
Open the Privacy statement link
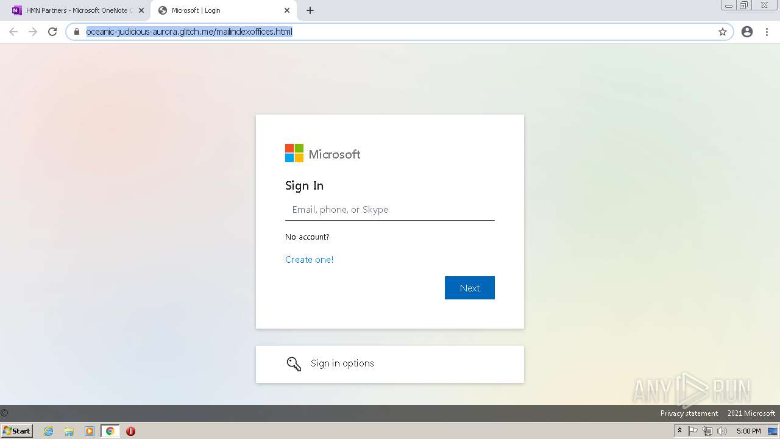[689, 413]
